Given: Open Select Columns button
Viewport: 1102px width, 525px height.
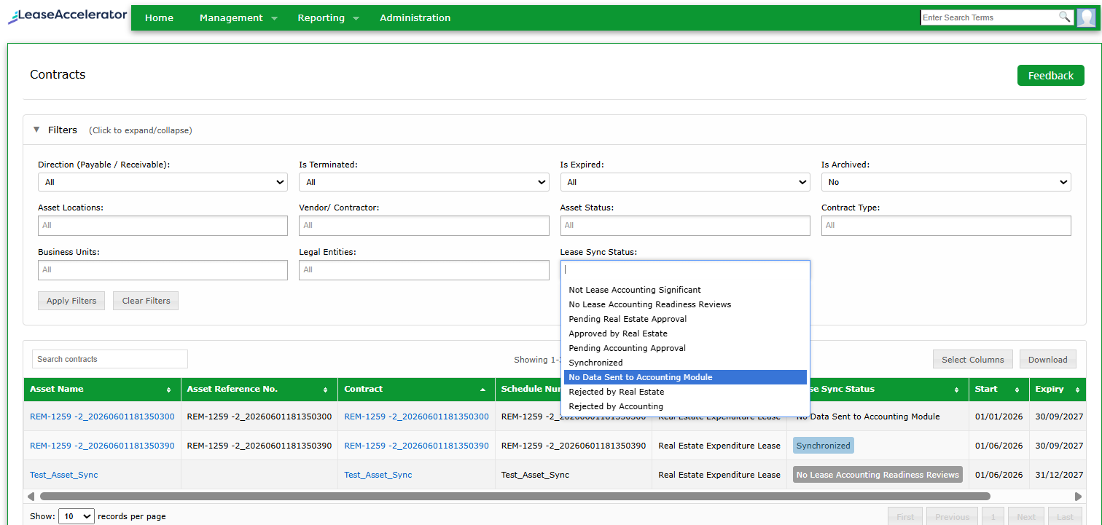Looking at the screenshot, I should (973, 359).
